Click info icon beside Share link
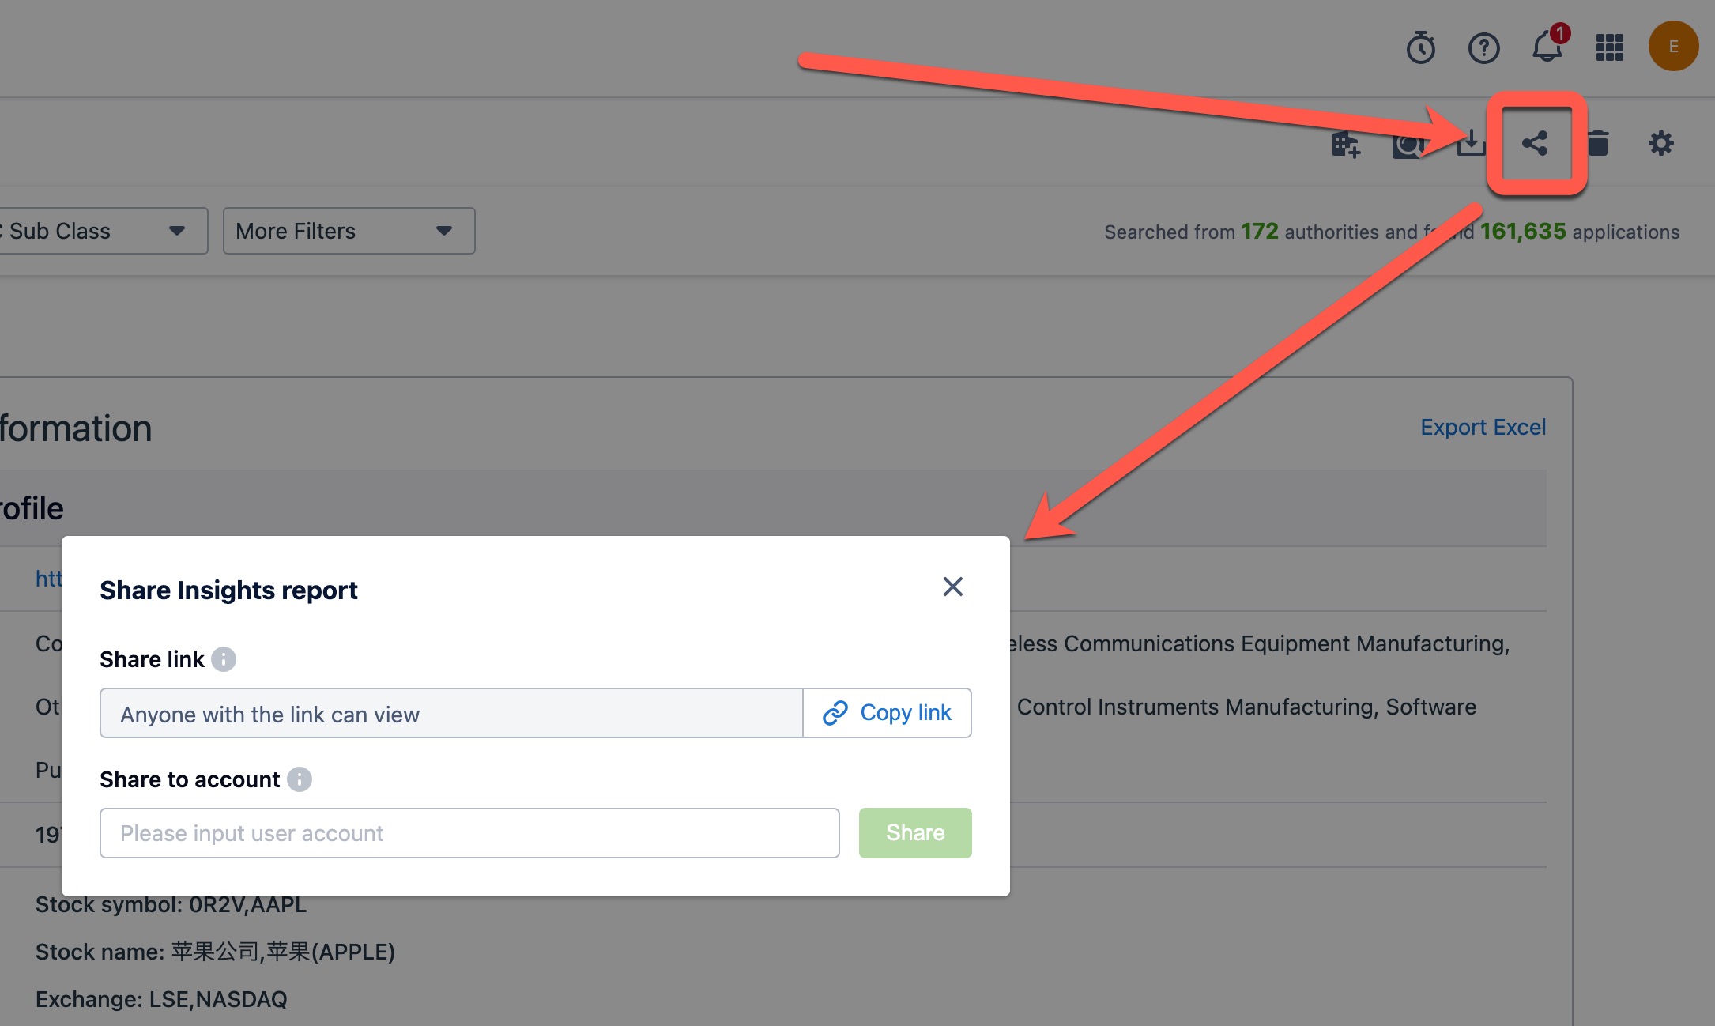 pyautogui.click(x=224, y=659)
